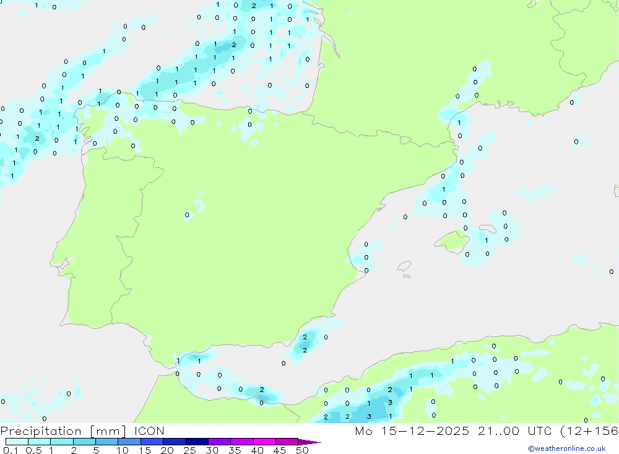Click the 25–30 mm legend swatch
This screenshot has height=454, width=619.
(x=197, y=442)
